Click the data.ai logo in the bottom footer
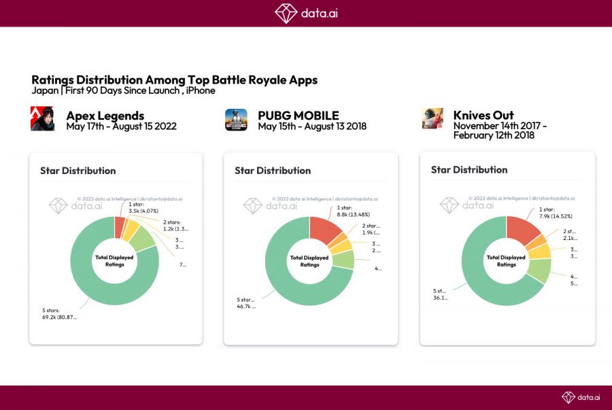The height and width of the screenshot is (410, 612). click(580, 397)
